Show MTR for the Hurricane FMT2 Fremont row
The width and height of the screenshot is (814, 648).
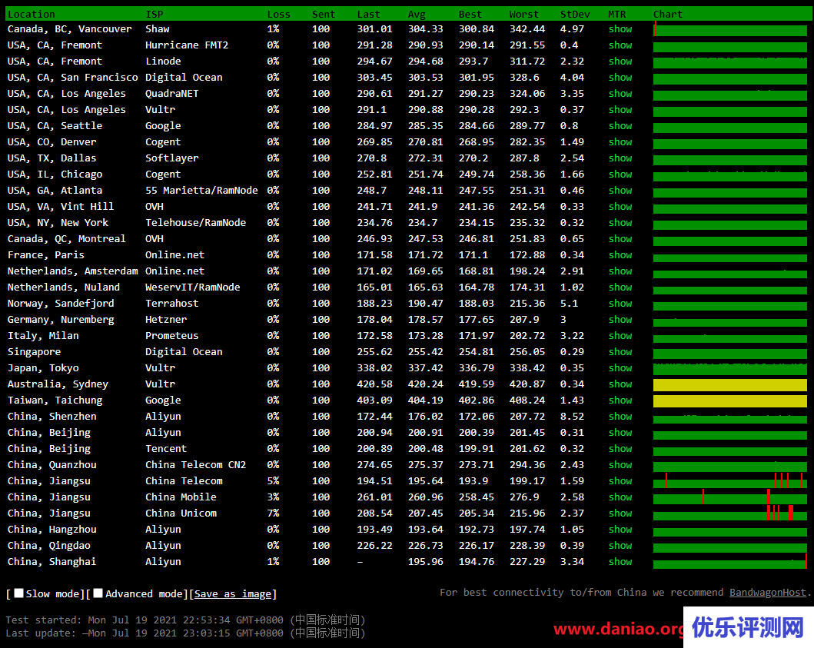click(x=620, y=45)
